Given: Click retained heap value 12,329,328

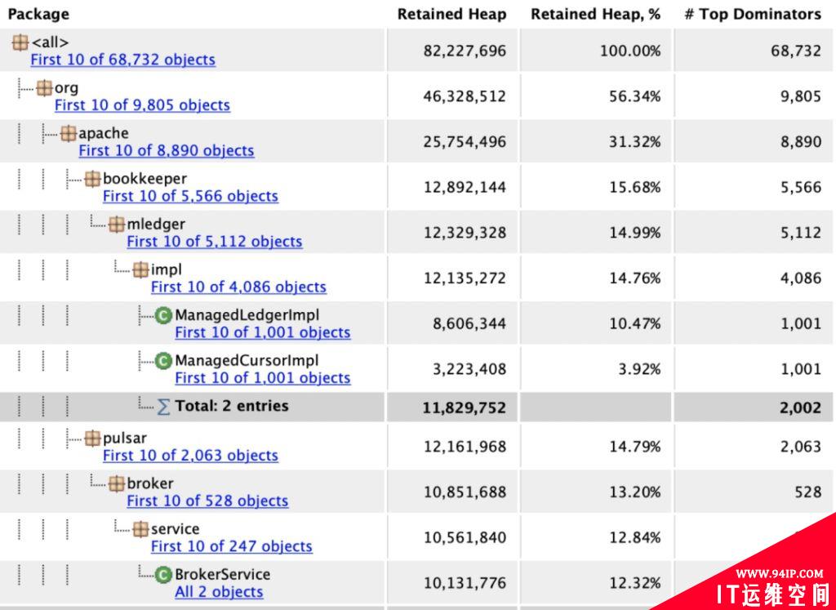Looking at the screenshot, I should point(465,233).
